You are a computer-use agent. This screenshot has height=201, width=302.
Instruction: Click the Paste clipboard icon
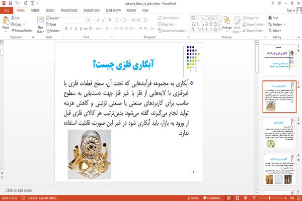click(6, 21)
